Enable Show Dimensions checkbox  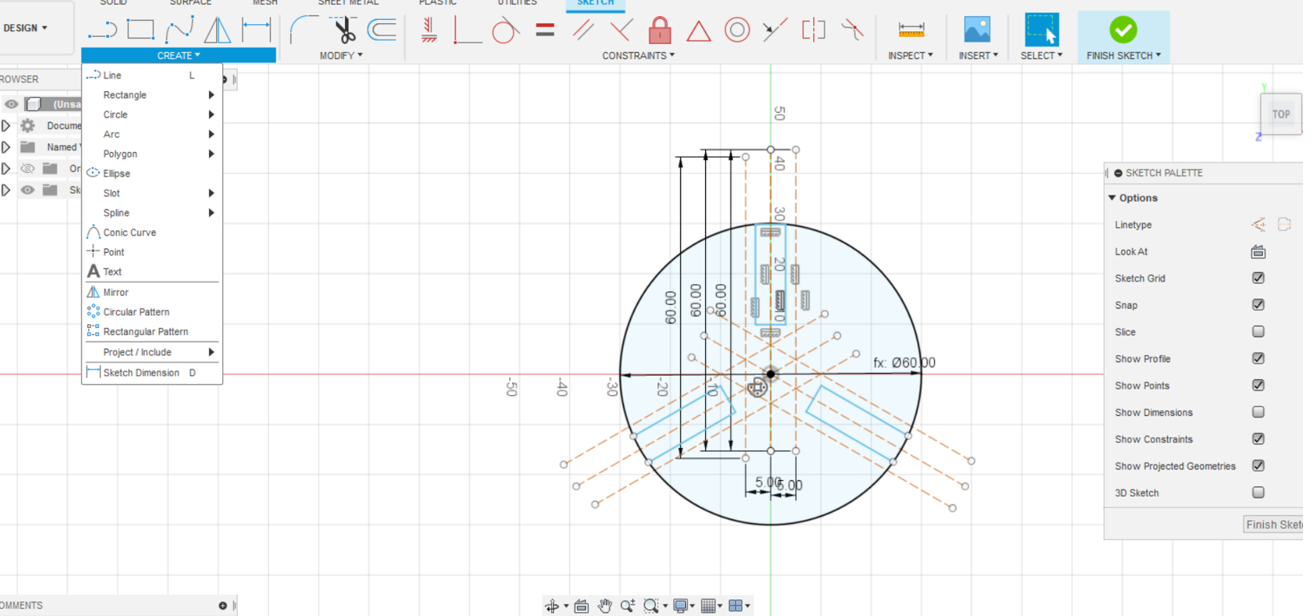[1258, 412]
